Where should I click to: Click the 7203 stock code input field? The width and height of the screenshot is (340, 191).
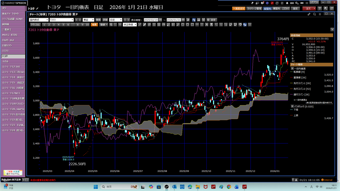[61, 20]
